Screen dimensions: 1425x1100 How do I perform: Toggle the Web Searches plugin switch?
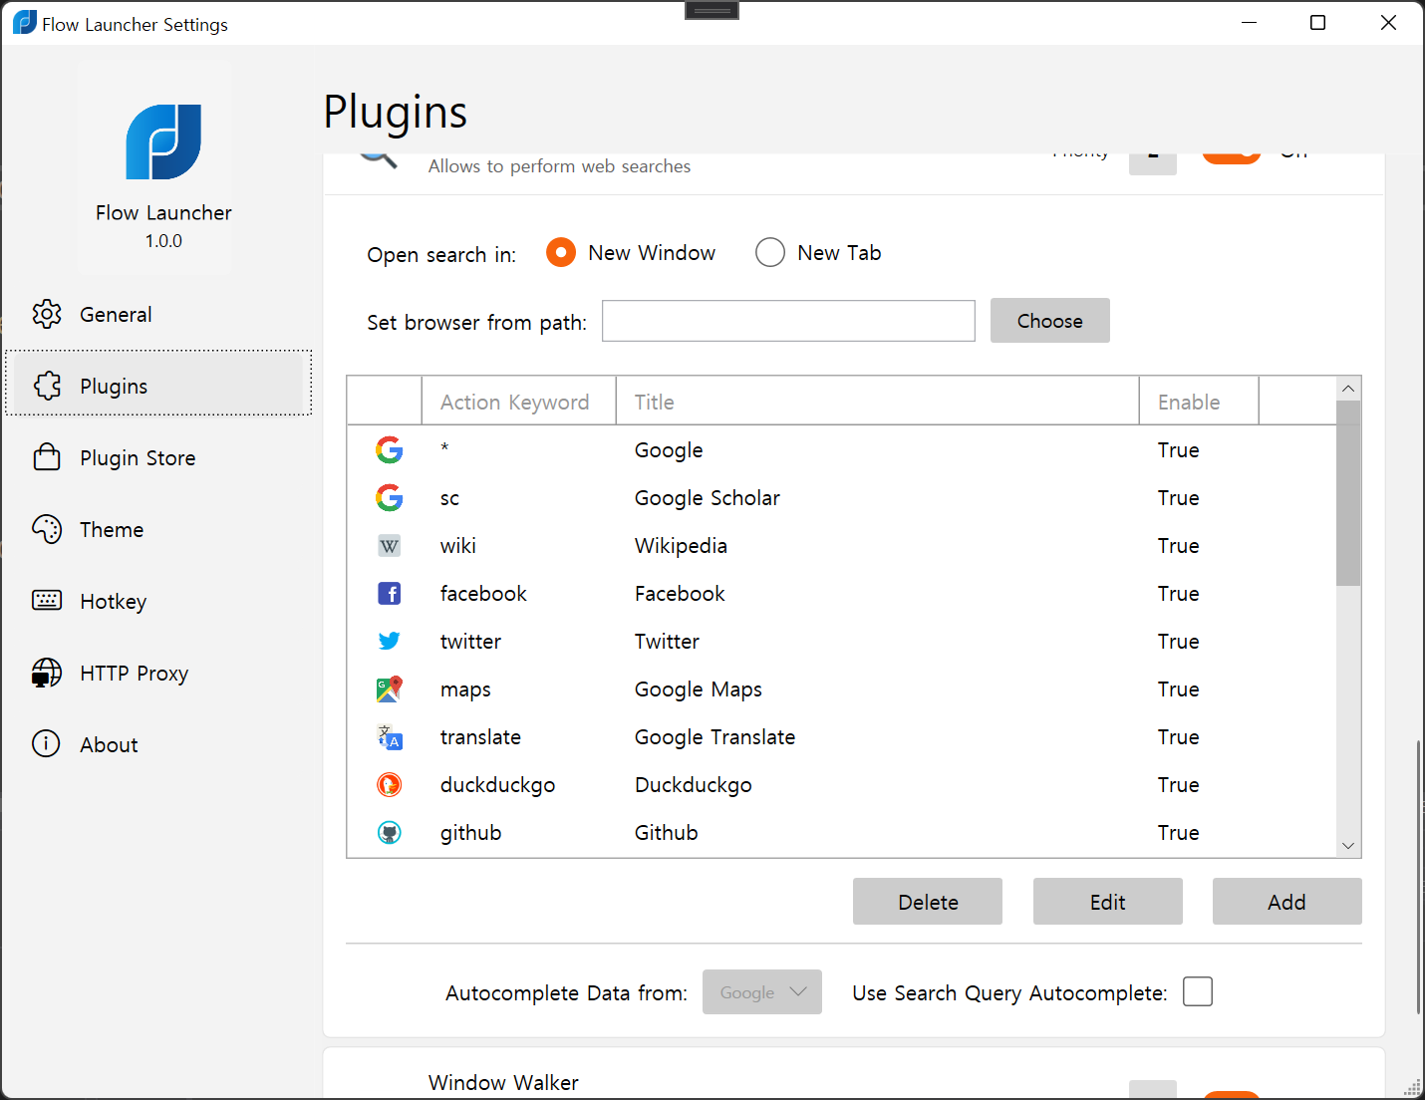(x=1232, y=157)
